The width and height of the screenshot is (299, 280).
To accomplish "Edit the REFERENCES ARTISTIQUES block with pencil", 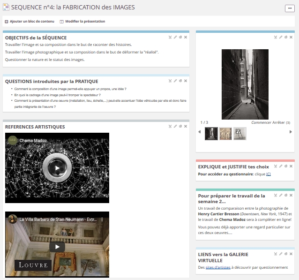I will coord(175,126).
